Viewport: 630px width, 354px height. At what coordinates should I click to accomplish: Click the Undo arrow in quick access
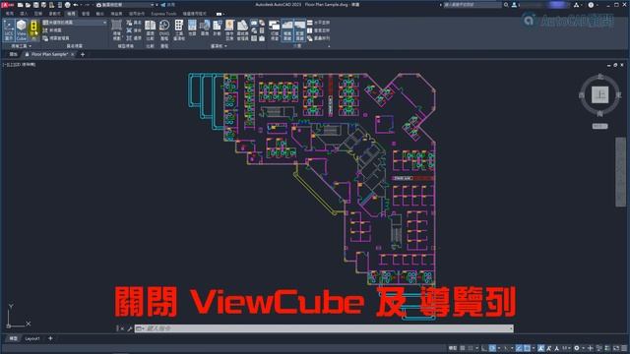[76, 5]
